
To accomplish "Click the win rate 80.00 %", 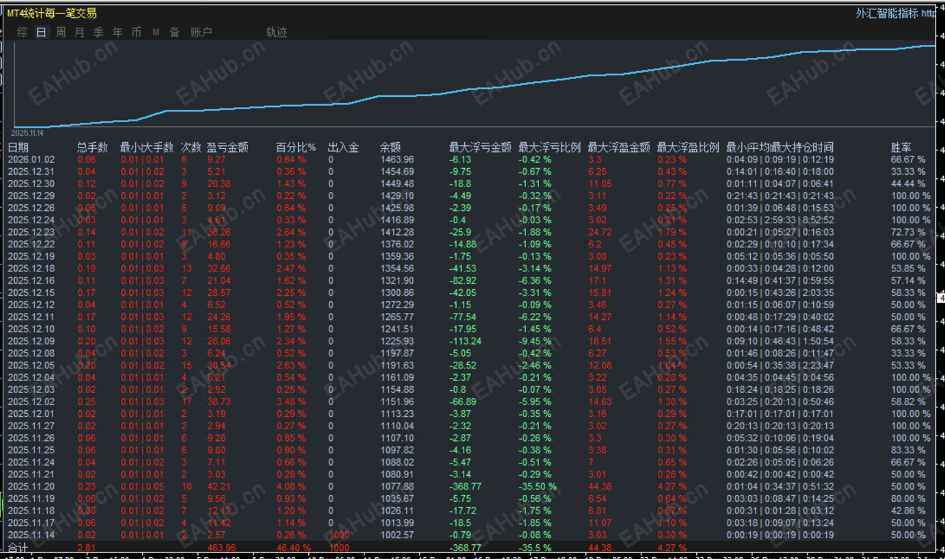I will [x=908, y=499].
